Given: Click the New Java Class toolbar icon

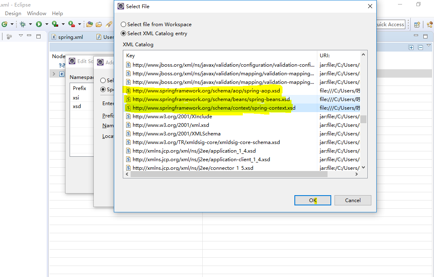Looking at the screenshot, I should click(4, 25).
